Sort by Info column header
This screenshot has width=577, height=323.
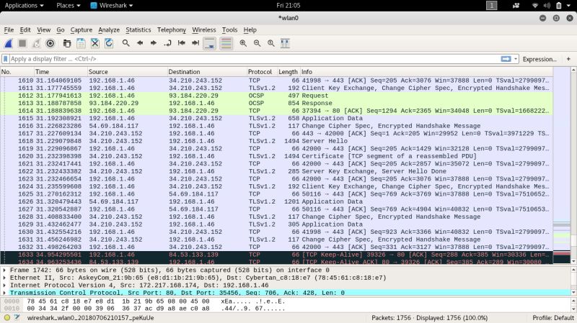(426, 72)
